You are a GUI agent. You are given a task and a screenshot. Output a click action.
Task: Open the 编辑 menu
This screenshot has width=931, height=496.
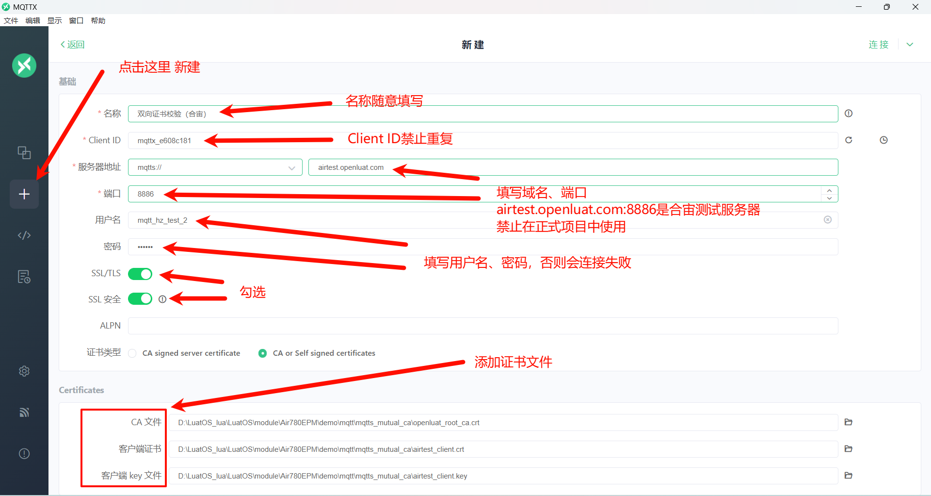(x=32, y=20)
